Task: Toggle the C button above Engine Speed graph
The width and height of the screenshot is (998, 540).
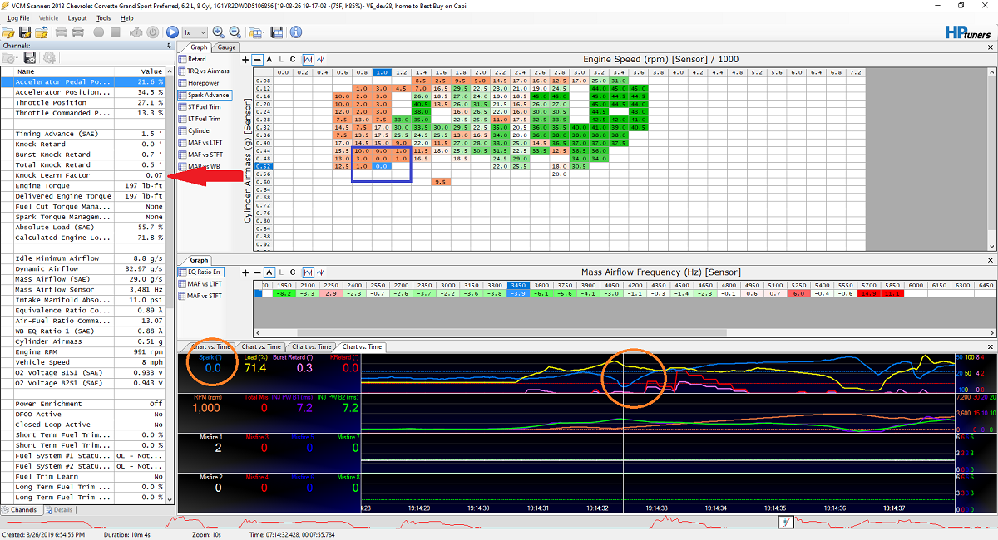Action: tap(293, 60)
